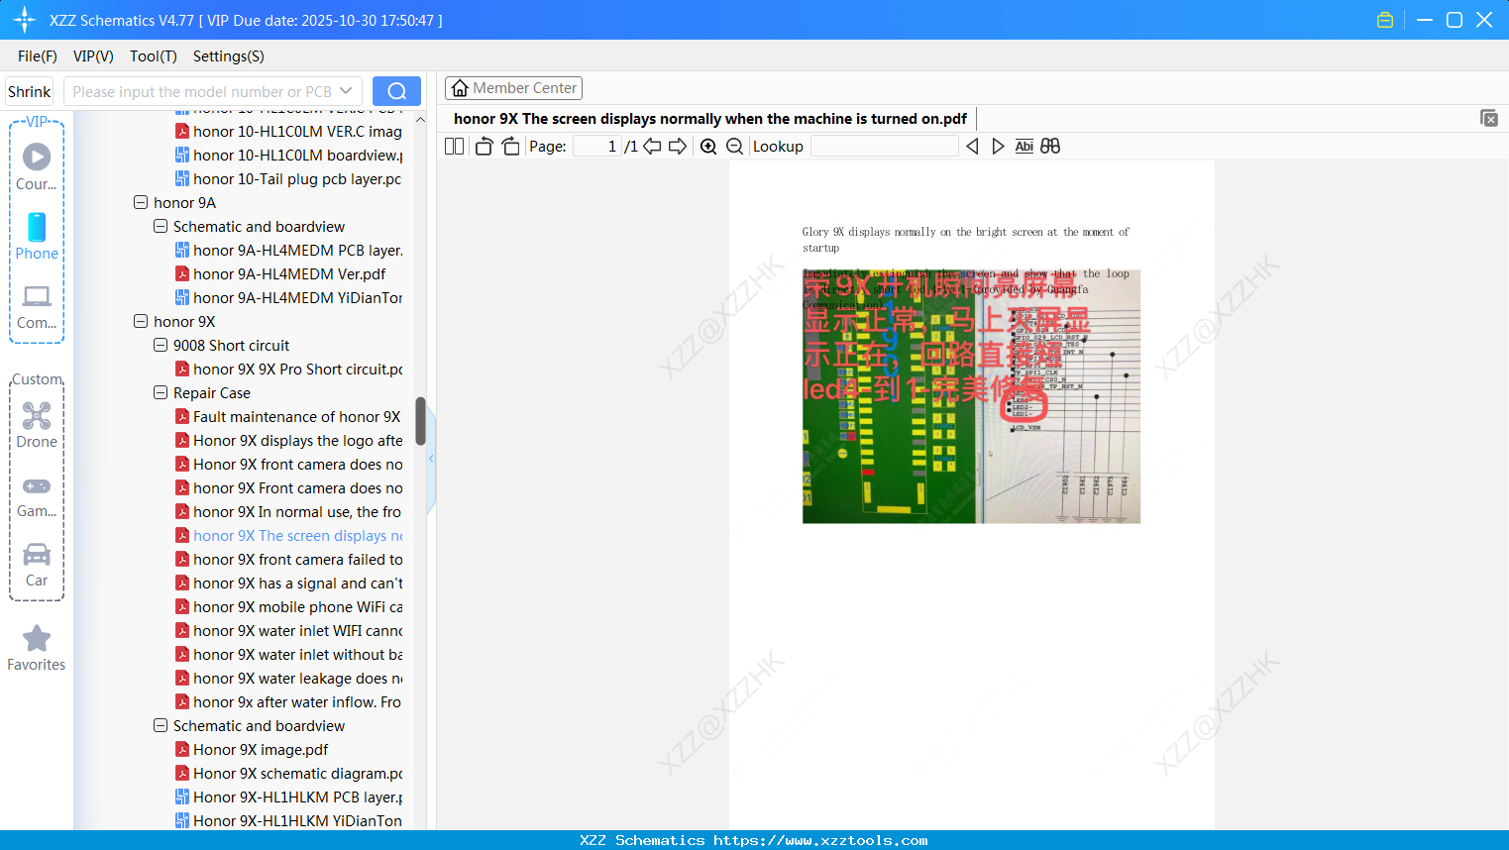Open honor 10-HL1C0LM VER.C image file
The height and width of the screenshot is (850, 1509).
click(x=289, y=131)
